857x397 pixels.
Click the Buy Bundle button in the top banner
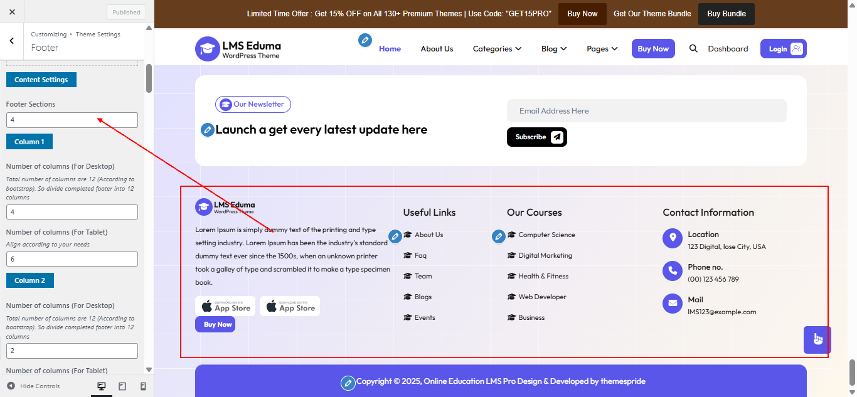[x=726, y=13]
